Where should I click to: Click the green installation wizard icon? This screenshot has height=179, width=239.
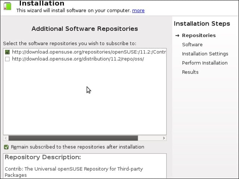(7, 6)
